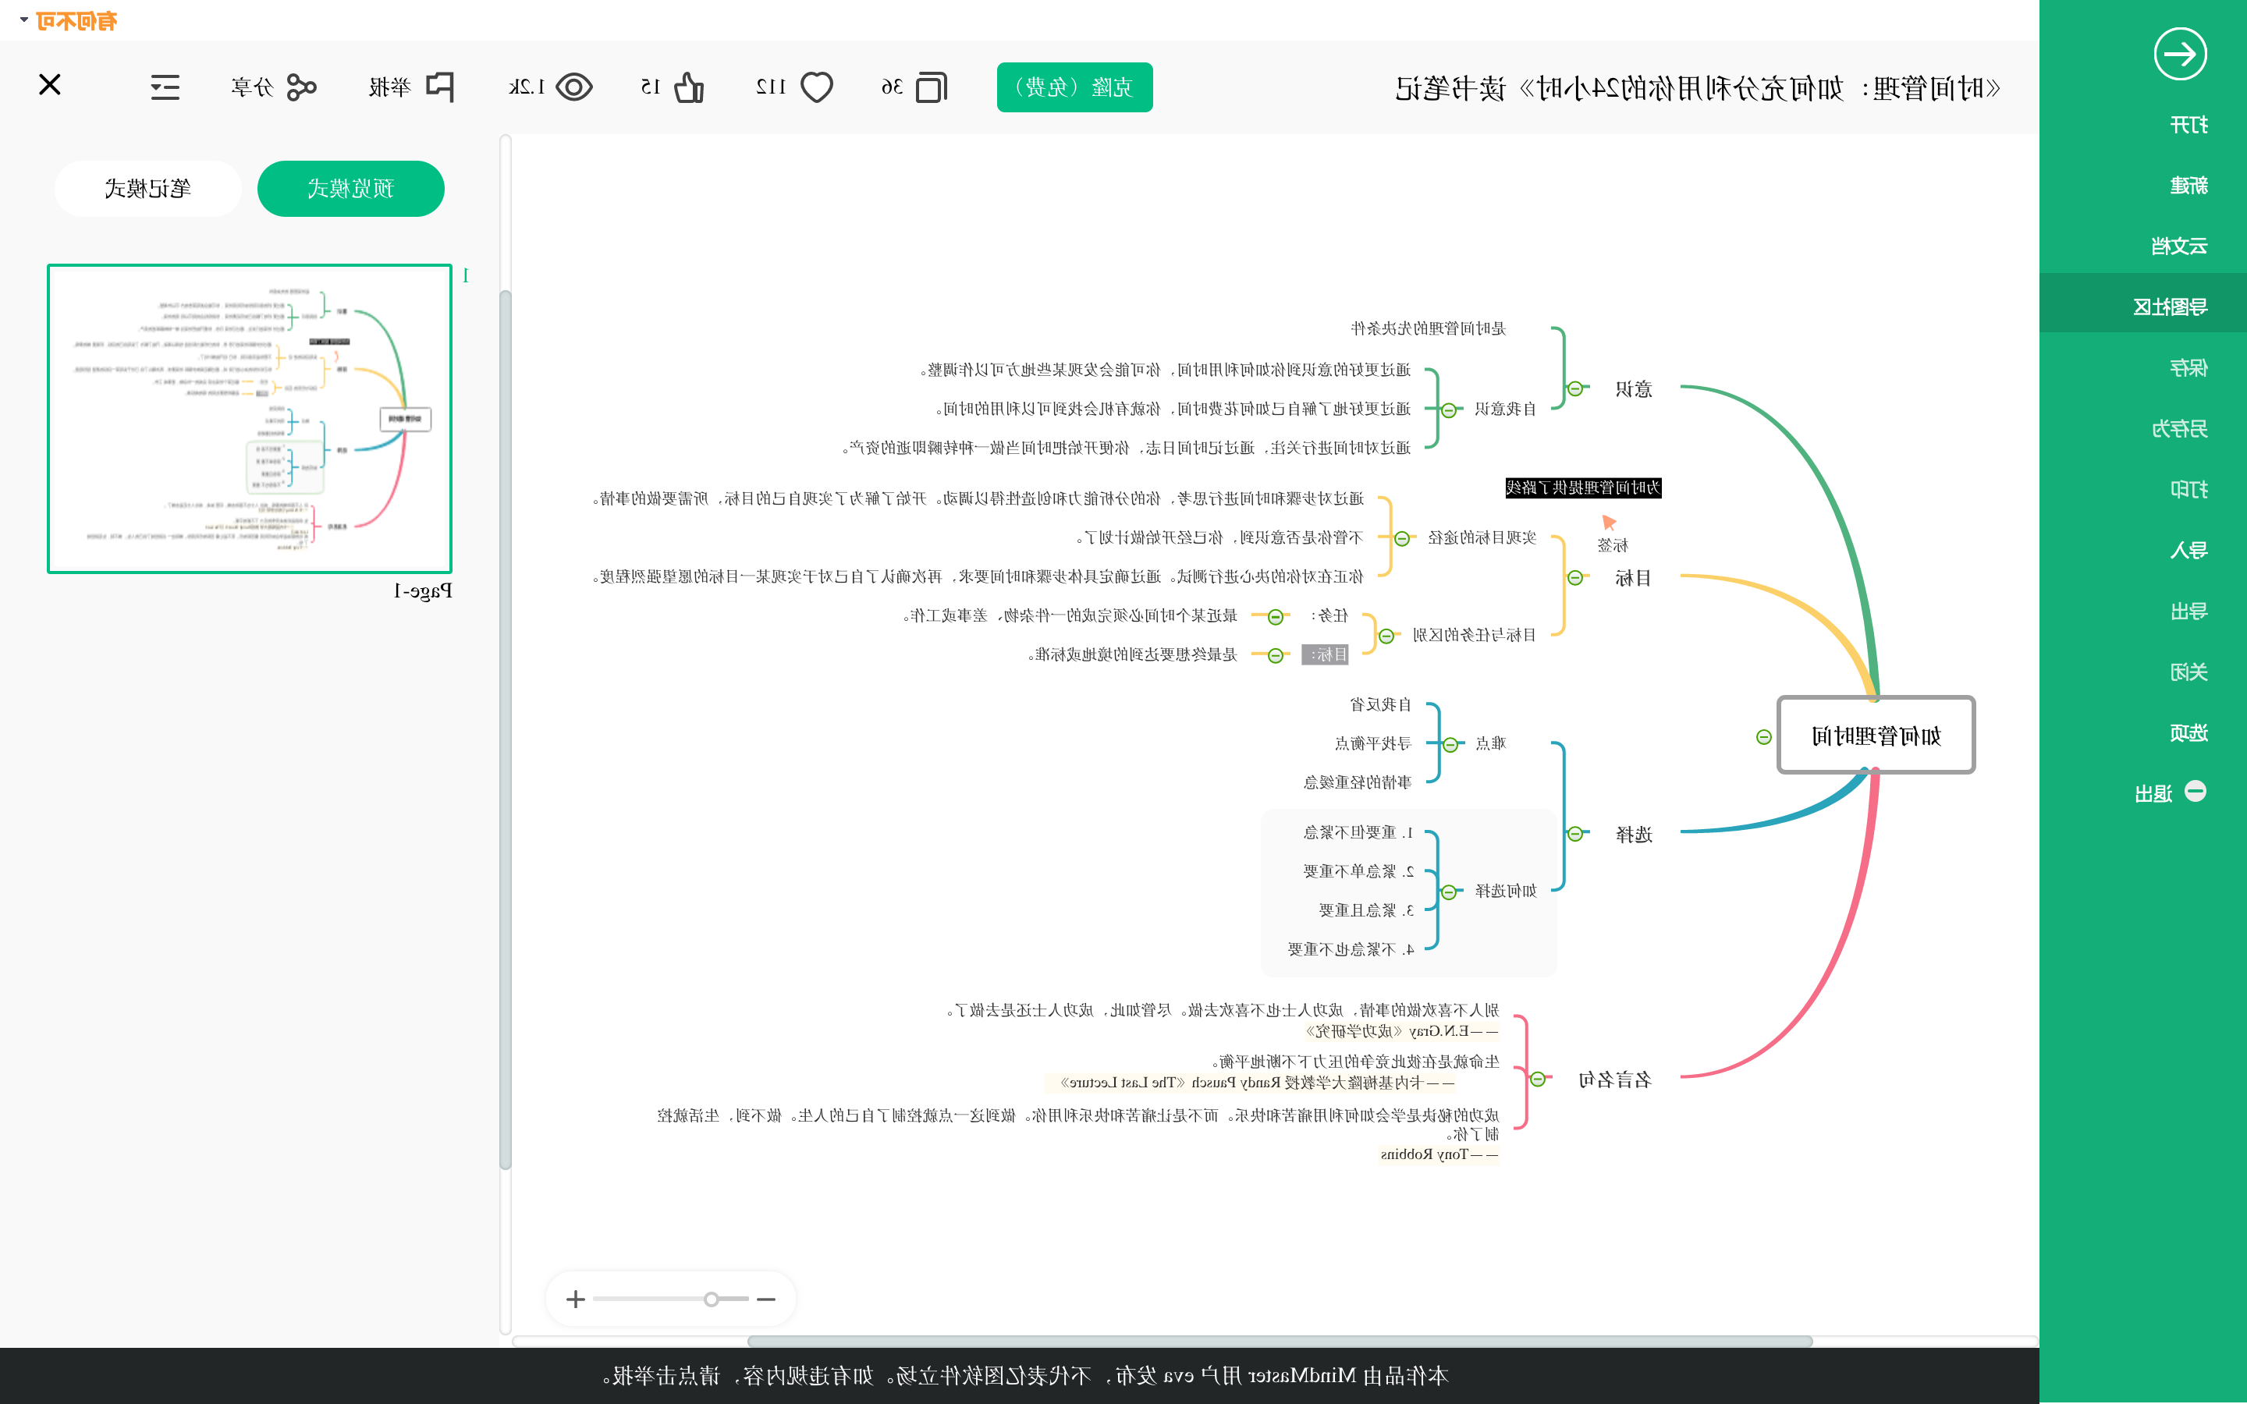The image size is (2247, 1404).
Task: Click the back arrow circle icon in sidebar
Action: (2180, 55)
